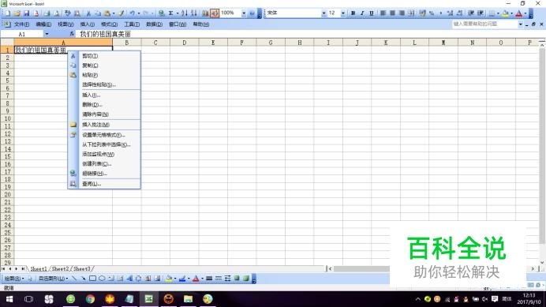Screen dimensions: 546x307
Task: Switch to the Sheet2 tab
Action: point(60,268)
